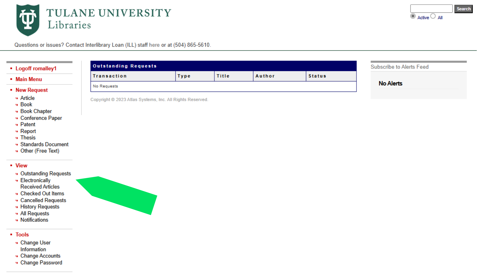
Task: Click the Search button
Action: pyautogui.click(x=463, y=9)
